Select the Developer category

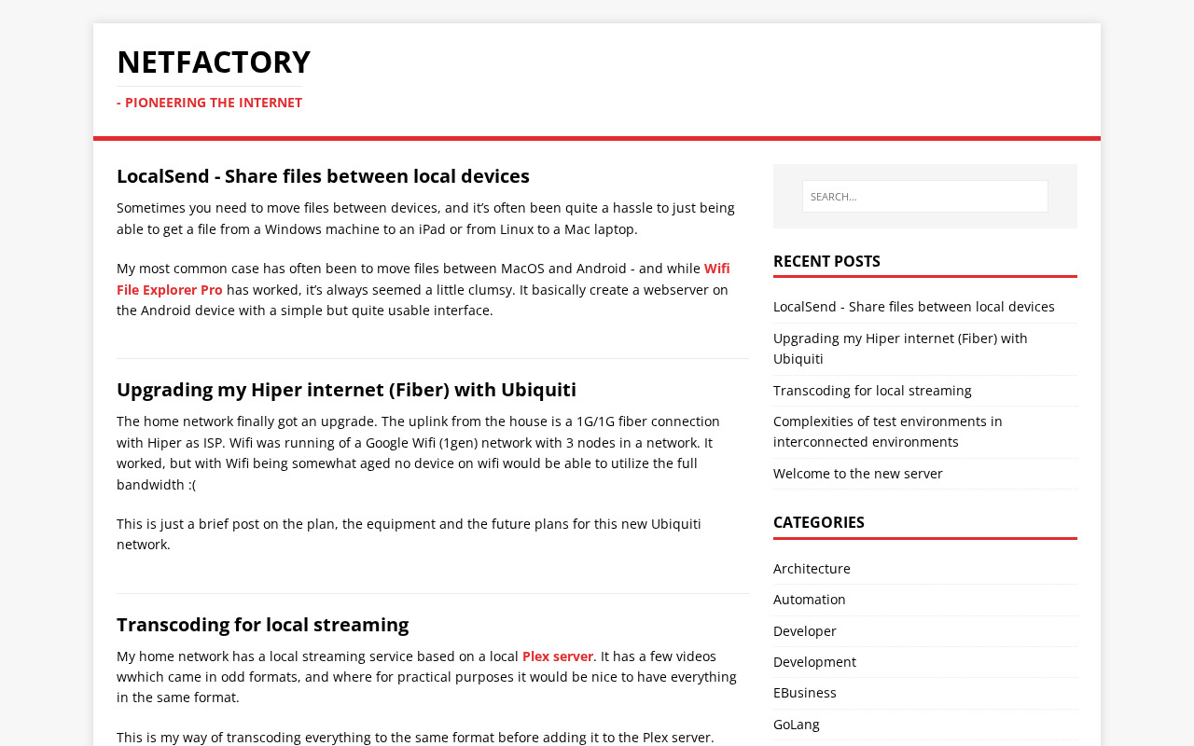pos(805,631)
